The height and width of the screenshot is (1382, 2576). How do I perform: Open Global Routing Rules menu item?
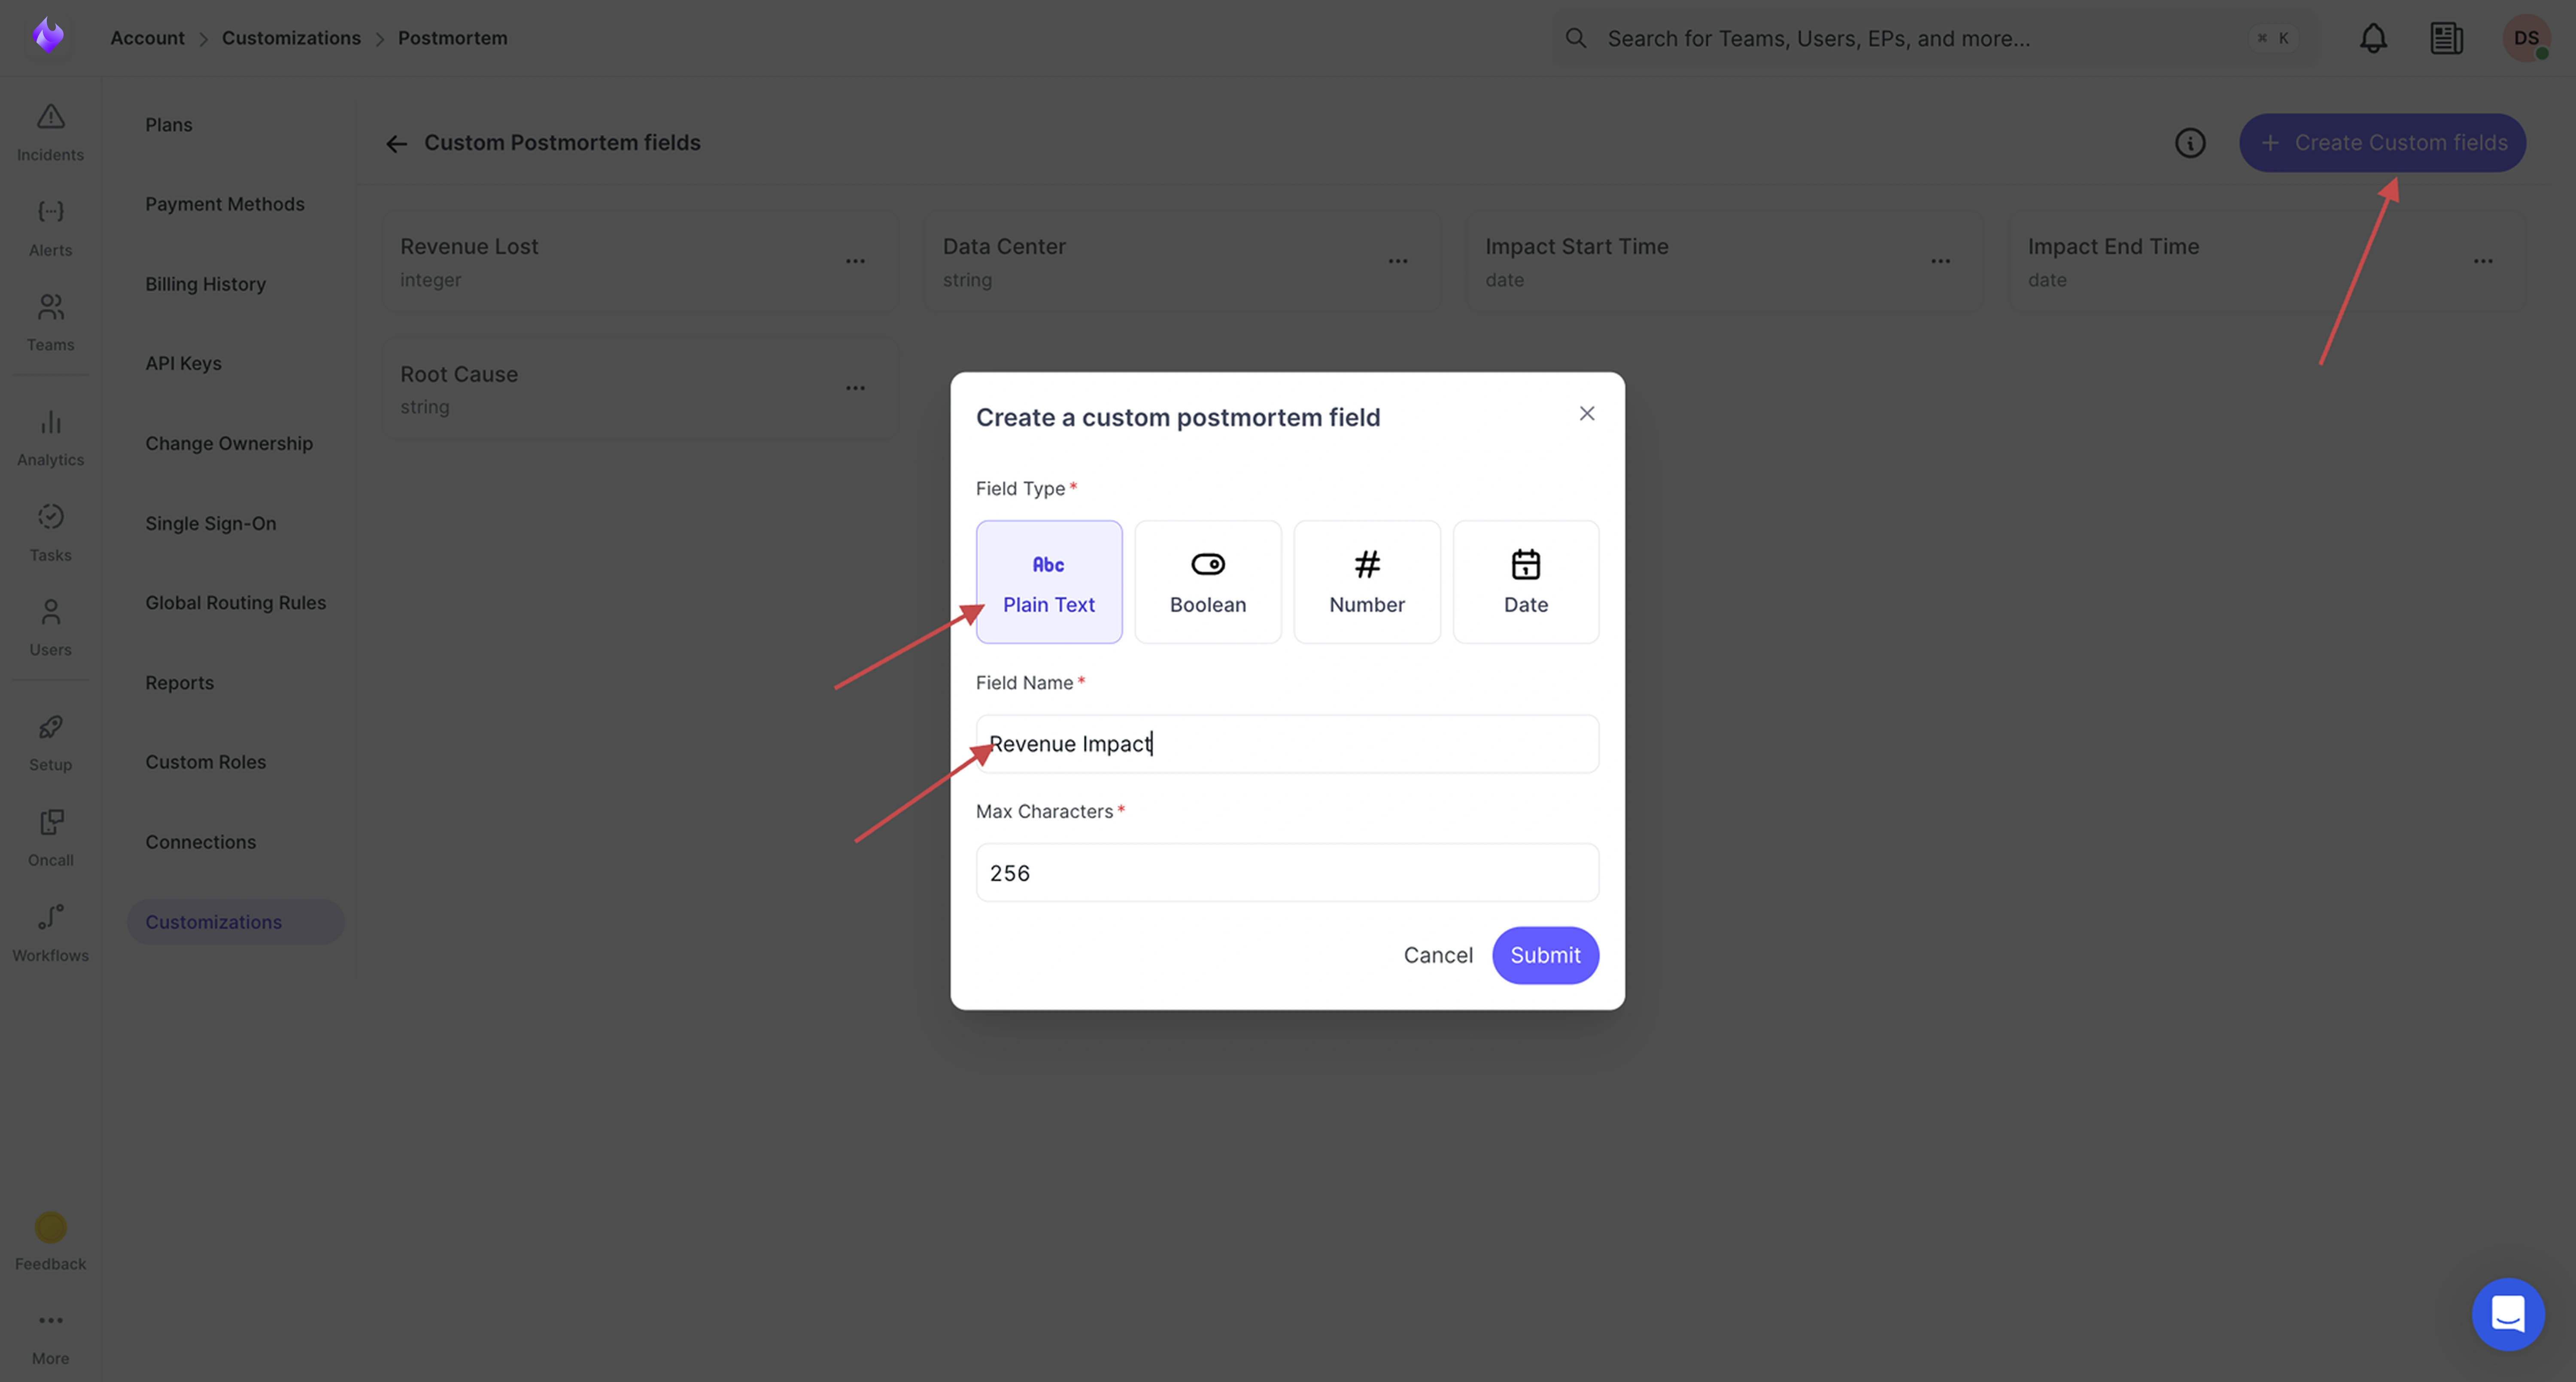(235, 602)
